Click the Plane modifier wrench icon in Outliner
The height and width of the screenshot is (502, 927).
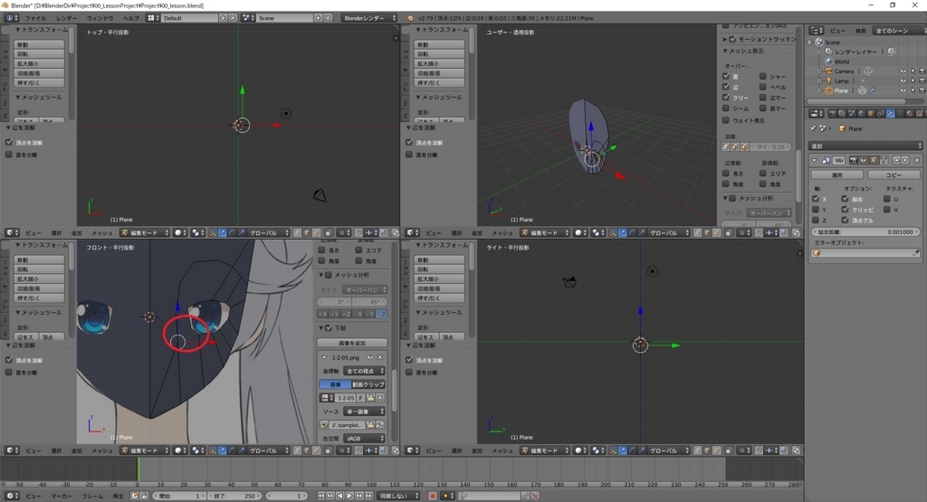pos(872,90)
